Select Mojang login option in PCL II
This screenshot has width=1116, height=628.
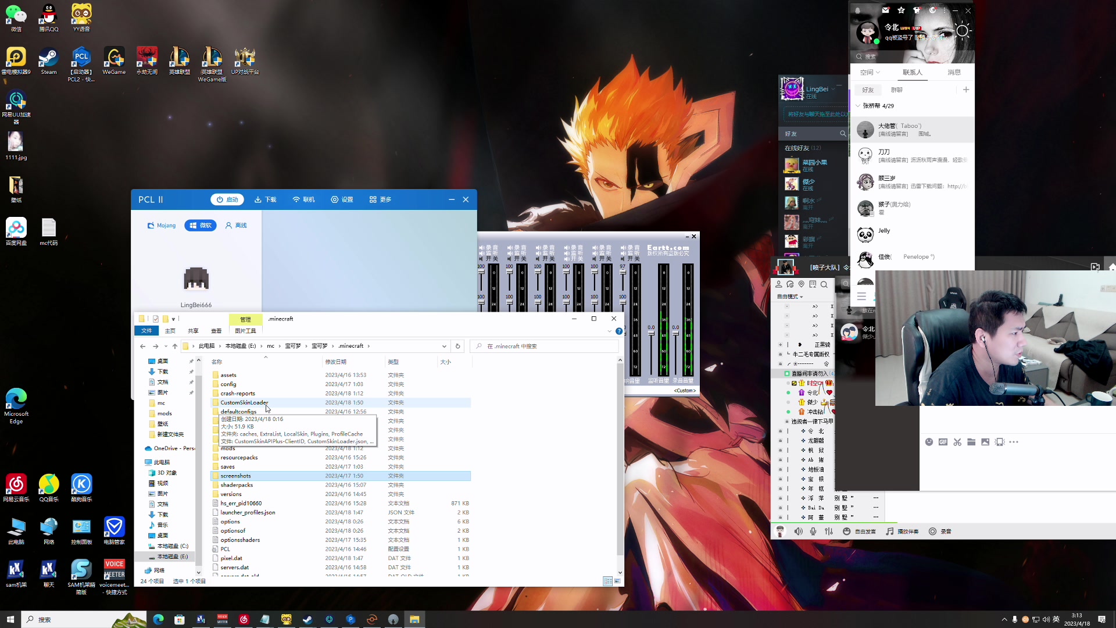[x=162, y=225]
